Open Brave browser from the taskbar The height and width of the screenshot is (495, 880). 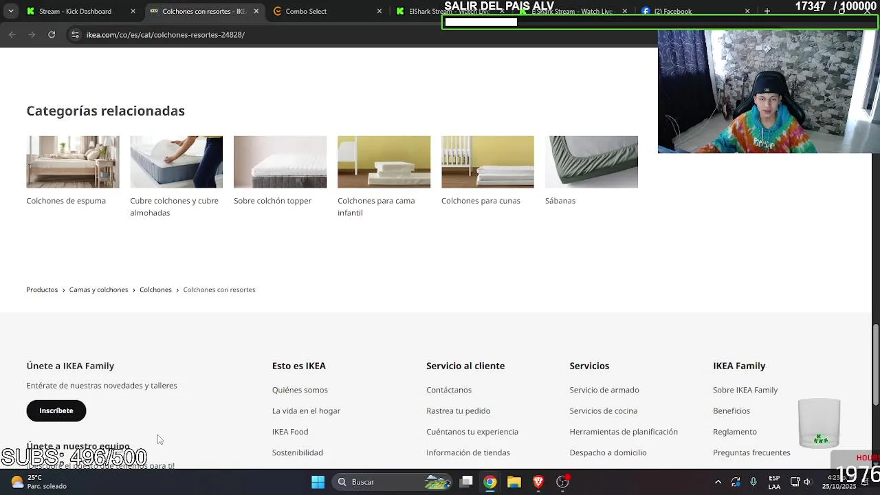(x=538, y=482)
